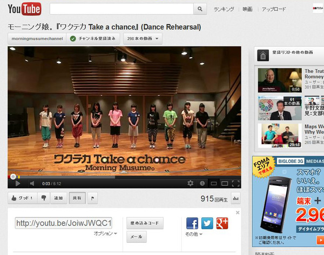Viewport: 324px width, 255px height.
Task: Click the 登録リストの他の動画 header text
Action: (292, 52)
